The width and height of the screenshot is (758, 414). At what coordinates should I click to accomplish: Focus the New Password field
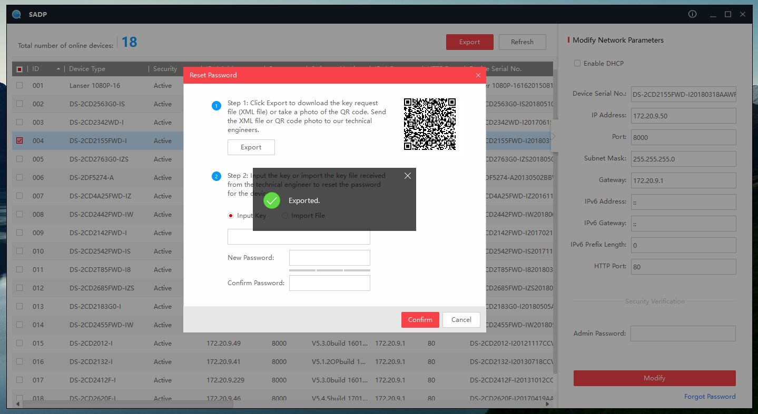click(x=330, y=258)
